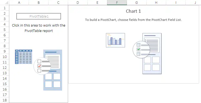Click the Chart 1 title
201x103 pixels.
click(133, 11)
